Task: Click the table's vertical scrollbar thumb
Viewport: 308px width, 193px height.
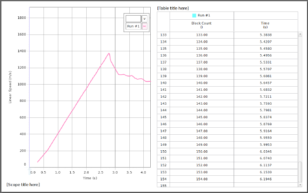Action: pyautogui.click(x=300, y=172)
